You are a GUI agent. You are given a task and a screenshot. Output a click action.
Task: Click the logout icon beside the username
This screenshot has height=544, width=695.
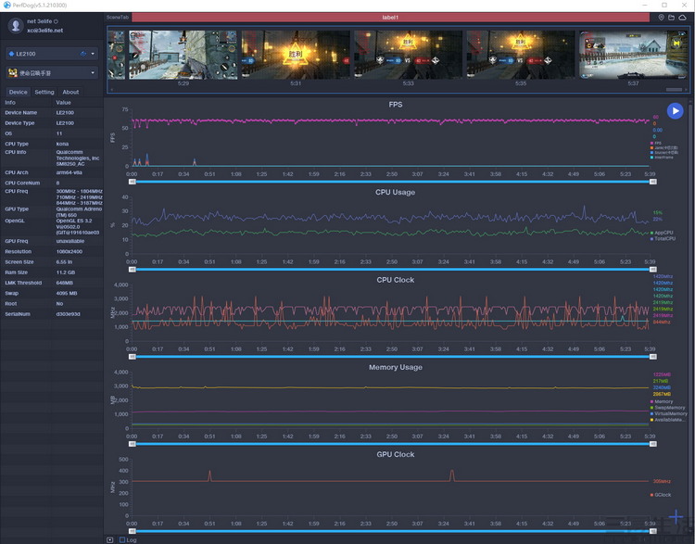pyautogui.click(x=56, y=21)
